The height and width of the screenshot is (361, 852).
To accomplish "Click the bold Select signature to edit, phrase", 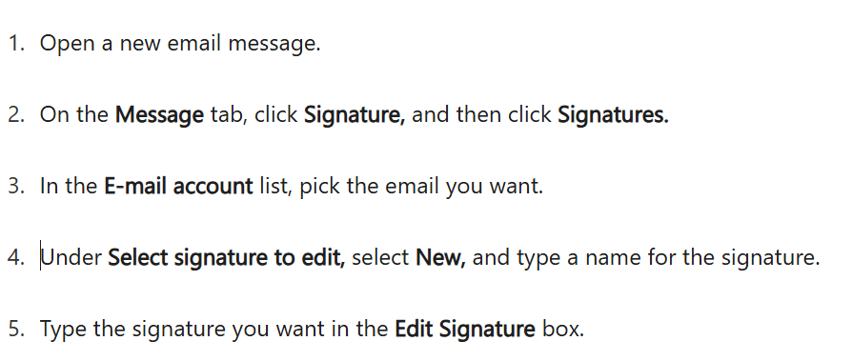I will point(226,257).
